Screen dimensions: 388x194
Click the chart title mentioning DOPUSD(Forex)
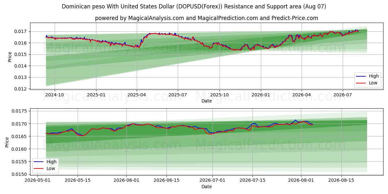(x=194, y=6)
